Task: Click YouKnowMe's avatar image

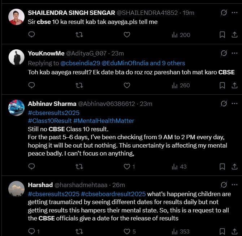Action: (17, 57)
